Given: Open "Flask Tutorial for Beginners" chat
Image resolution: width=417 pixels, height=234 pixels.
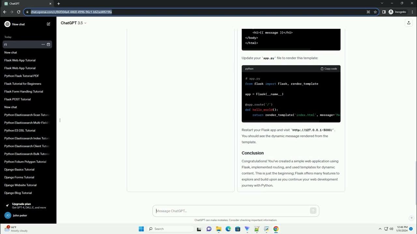Looking at the screenshot, I should [x=27, y=84].
